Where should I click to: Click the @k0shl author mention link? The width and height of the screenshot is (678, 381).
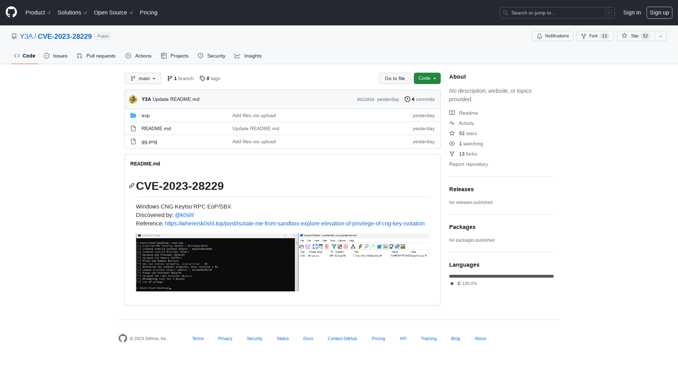point(184,214)
